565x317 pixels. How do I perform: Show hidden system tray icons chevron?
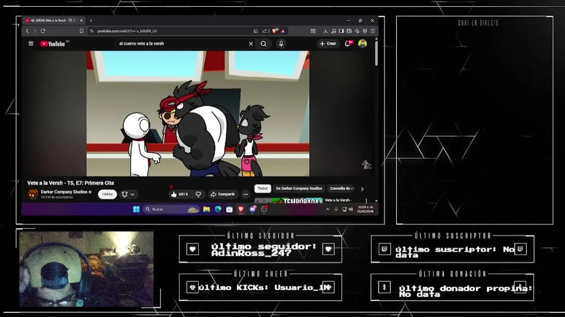pos(327,210)
